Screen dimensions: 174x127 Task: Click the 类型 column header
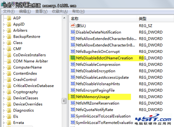(x=156, y=18)
